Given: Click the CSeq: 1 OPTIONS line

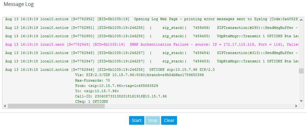Looking at the screenshot, I should coord(91,101).
